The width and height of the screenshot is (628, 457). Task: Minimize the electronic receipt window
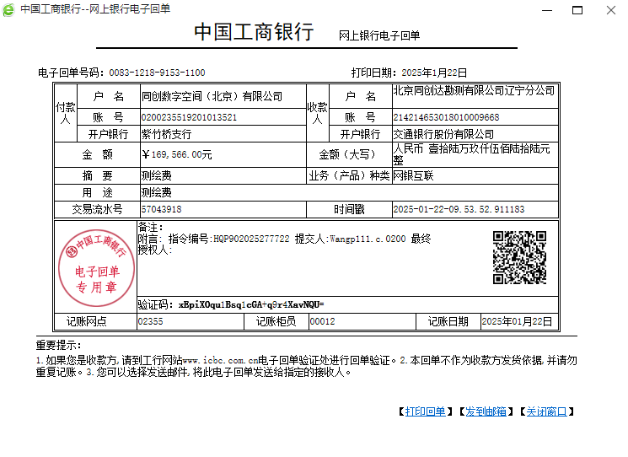point(547,10)
